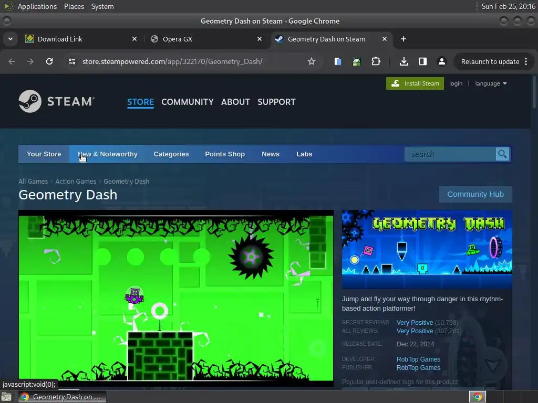Screen dimensions: 538x403
Task: Reload the Steam page
Action: pos(49,61)
